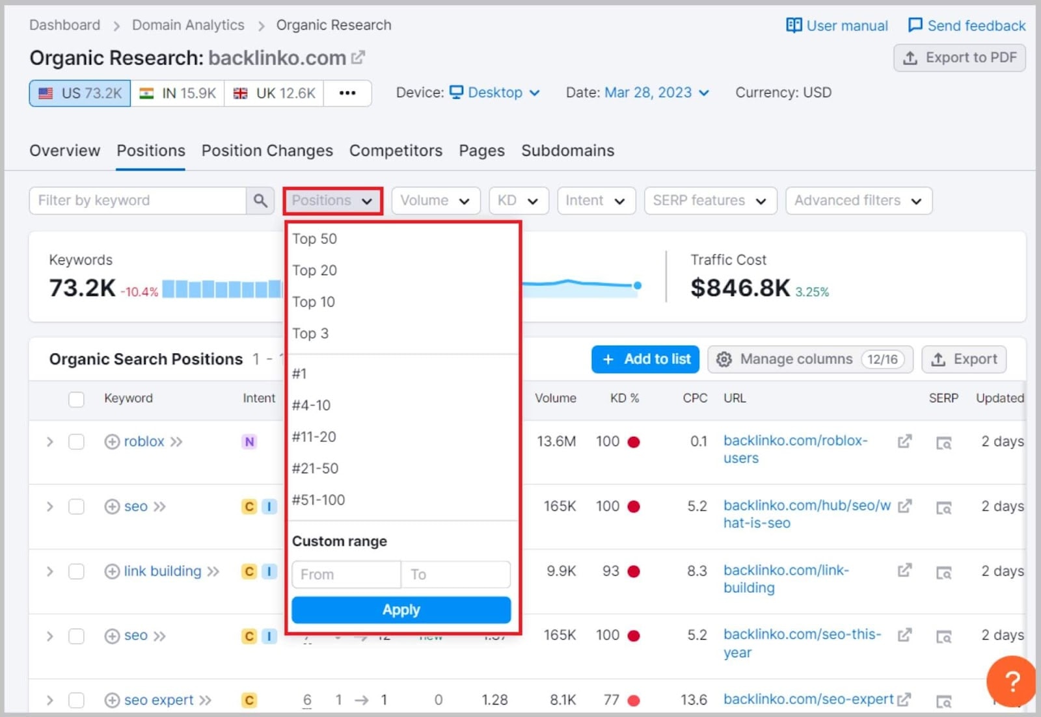Click the keyword filter search magnifier icon
Viewport: 1041px width, 717px height.
pos(260,200)
